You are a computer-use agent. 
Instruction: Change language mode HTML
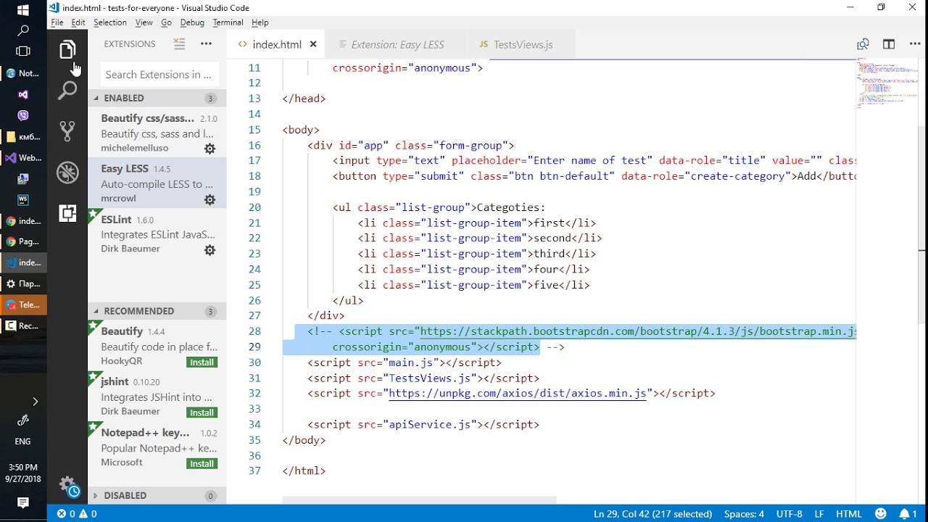point(849,514)
